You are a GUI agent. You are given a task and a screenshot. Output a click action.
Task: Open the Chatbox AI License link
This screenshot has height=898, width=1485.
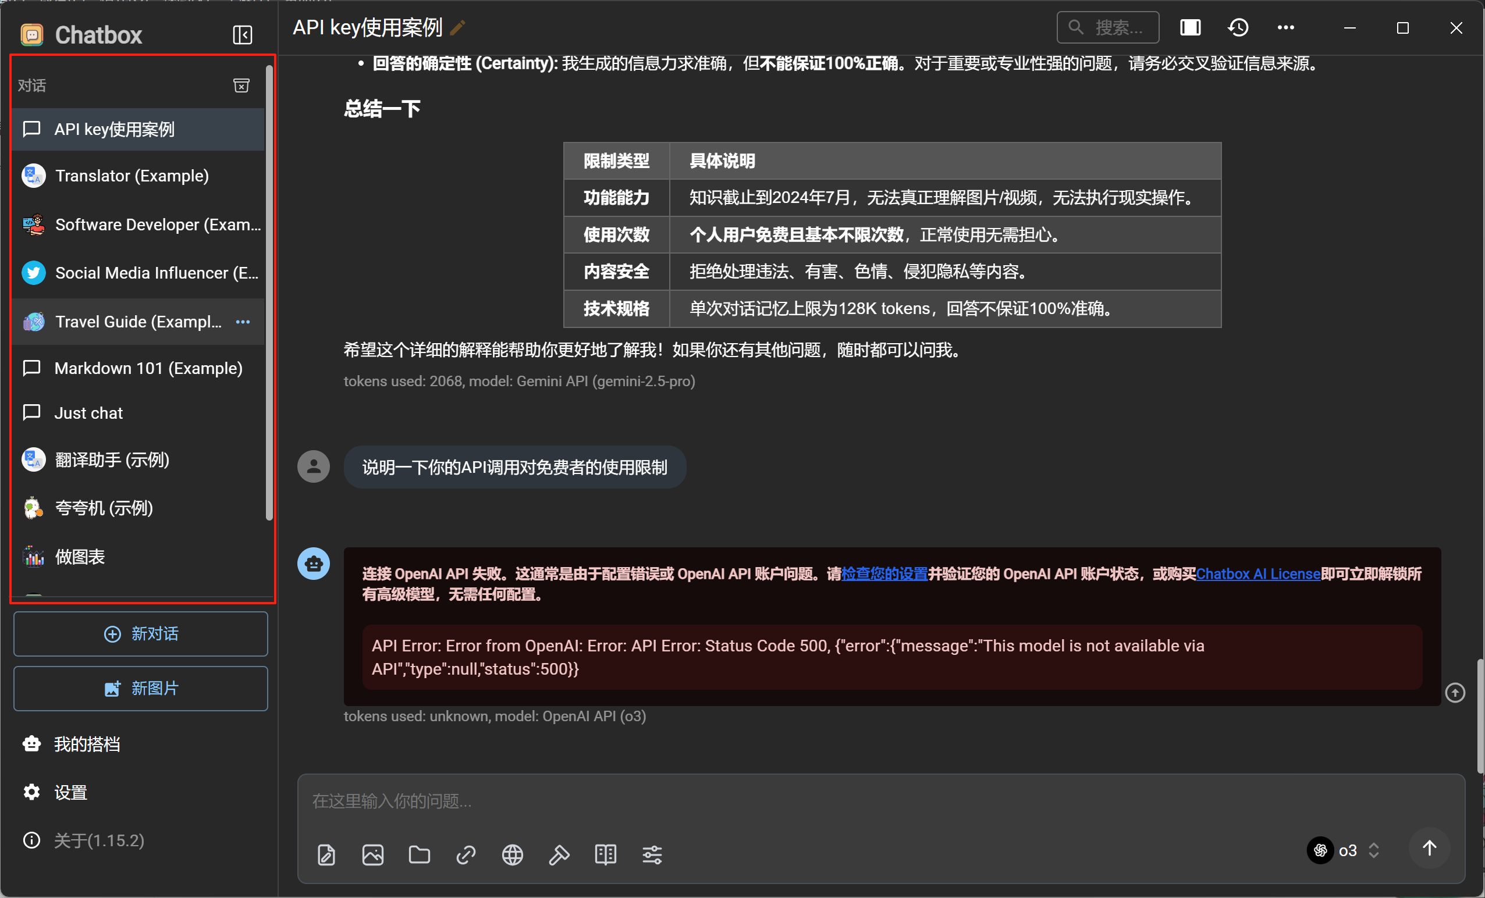point(1258,574)
